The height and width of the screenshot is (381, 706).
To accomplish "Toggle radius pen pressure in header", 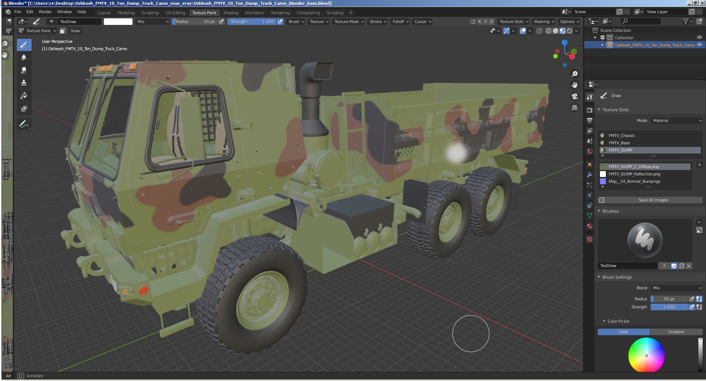I will [221, 22].
